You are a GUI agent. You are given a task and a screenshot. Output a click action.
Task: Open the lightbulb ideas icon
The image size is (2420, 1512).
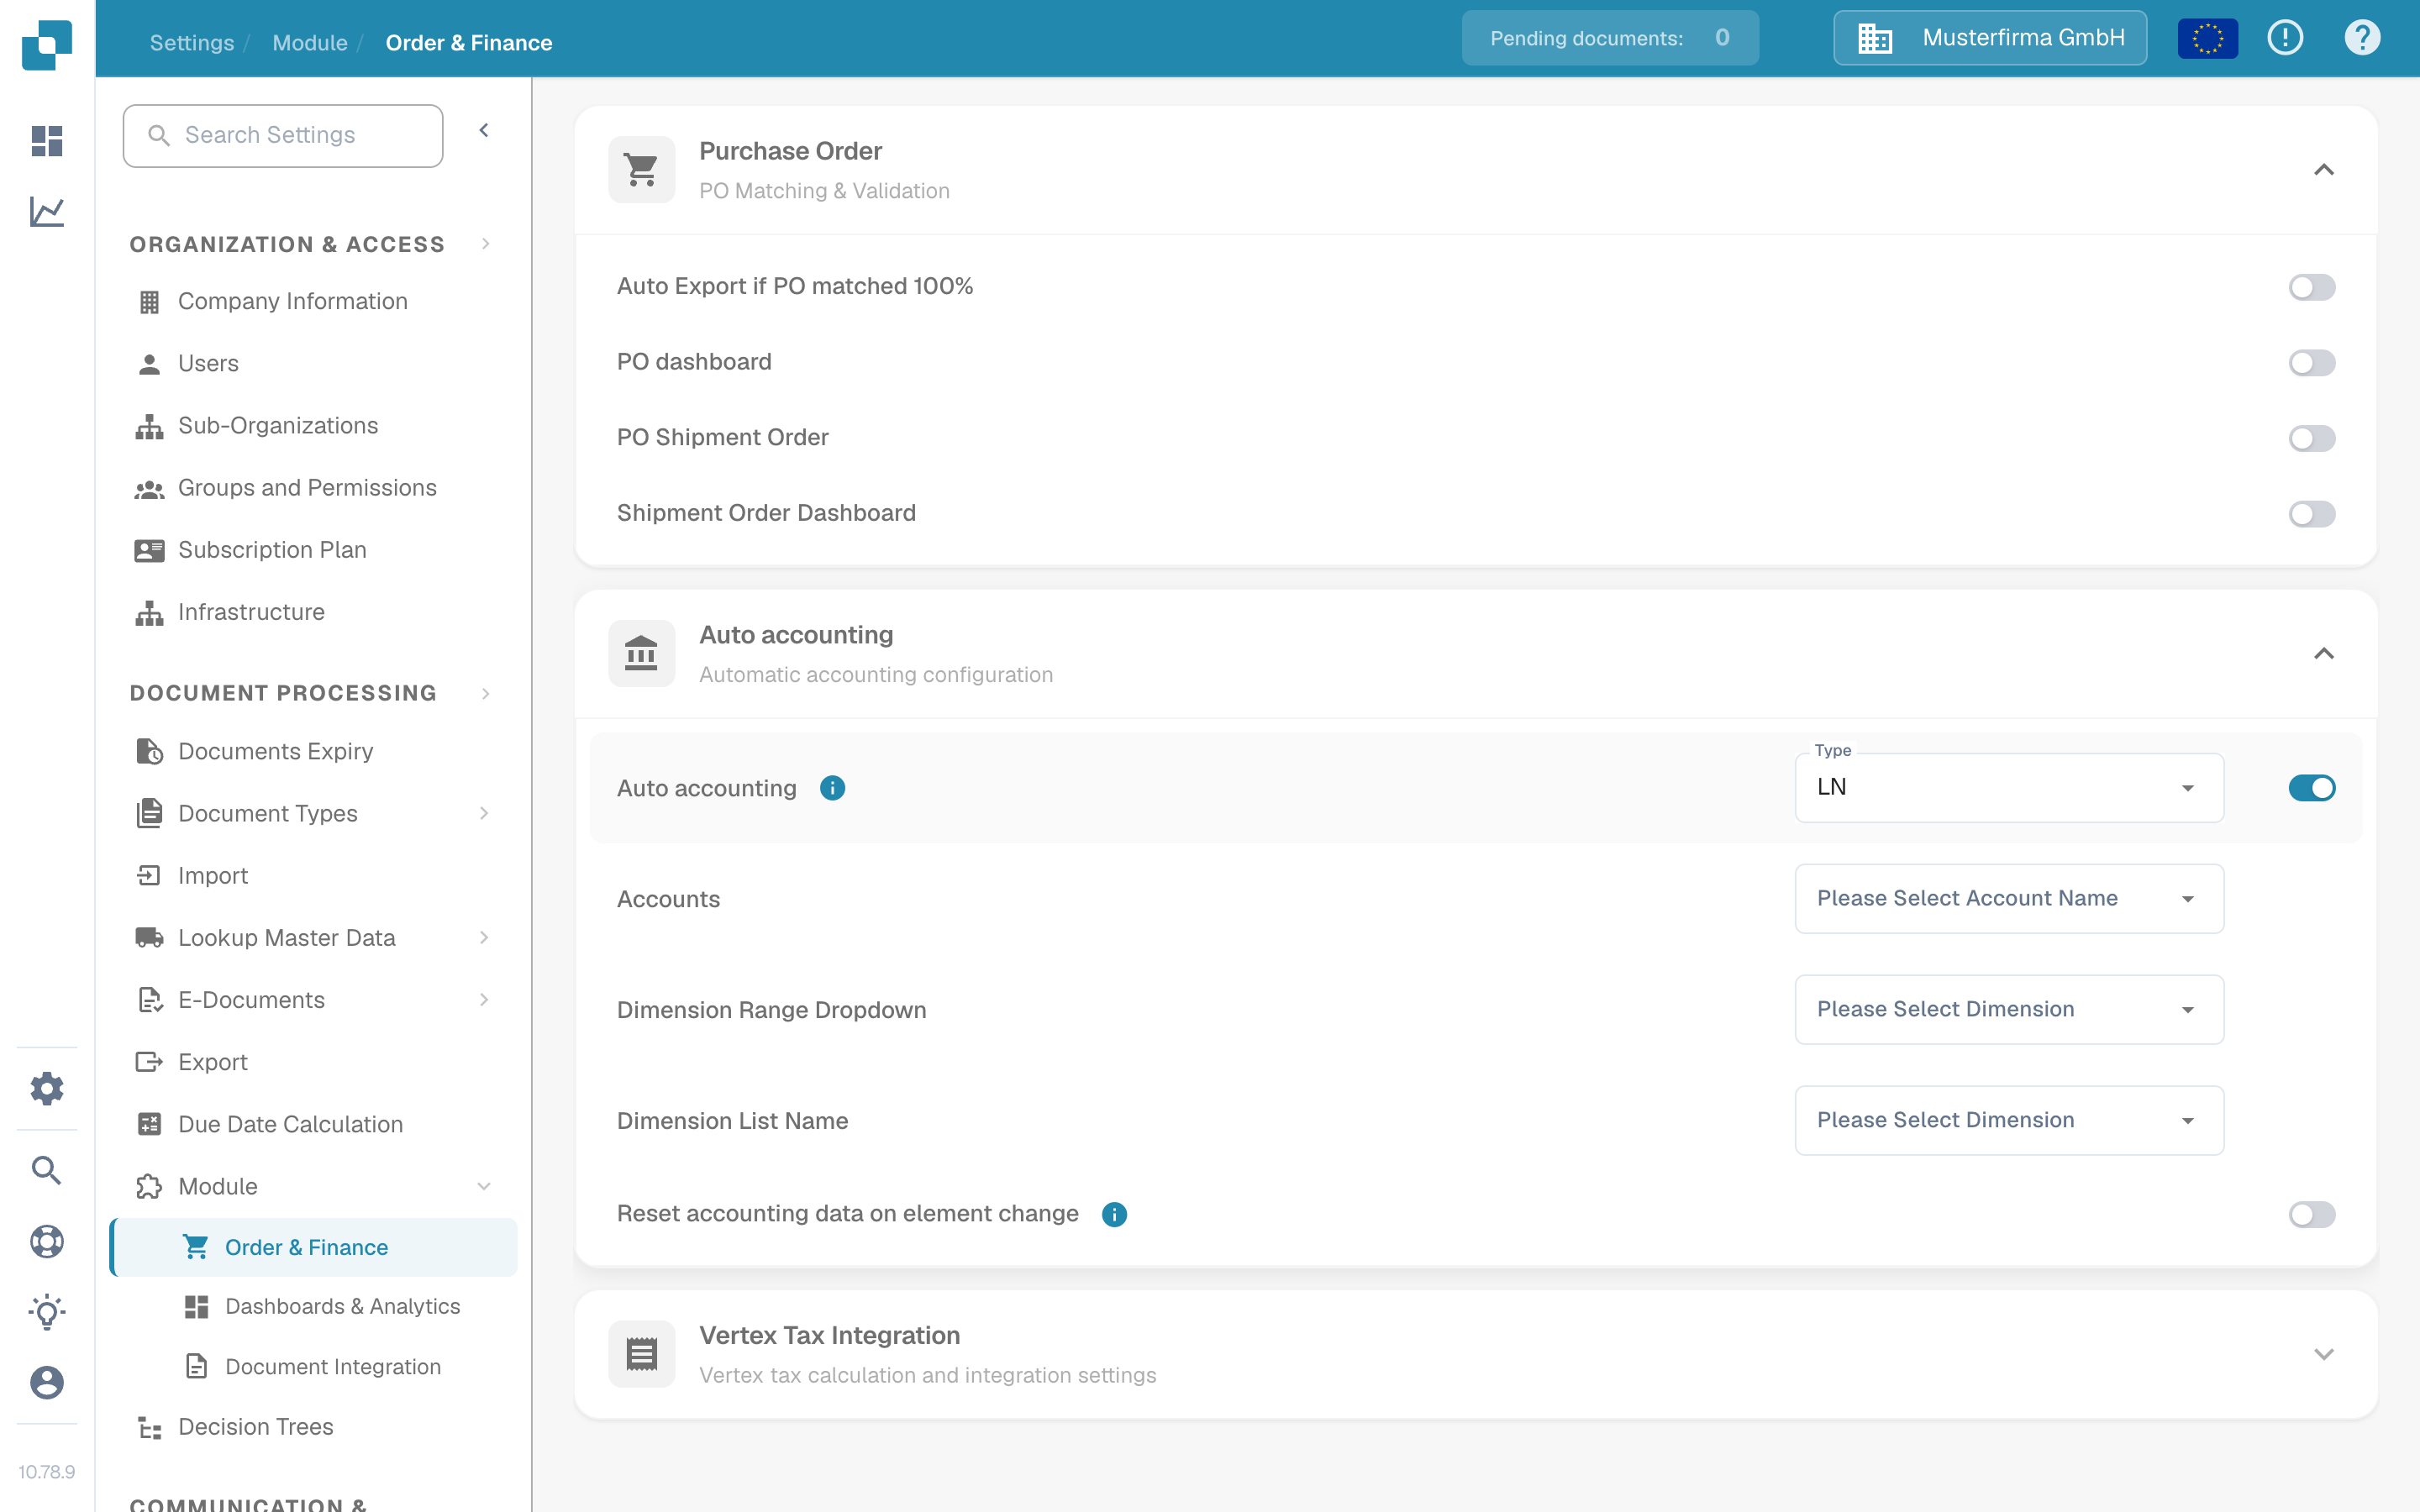[x=47, y=1312]
